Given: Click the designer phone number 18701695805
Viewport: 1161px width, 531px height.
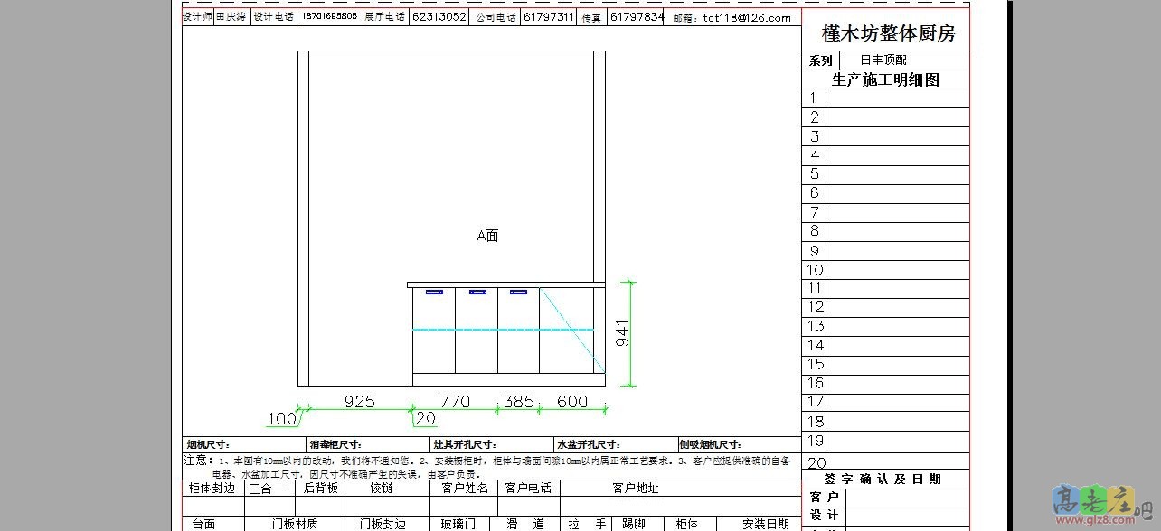Looking at the screenshot, I should pyautogui.click(x=329, y=17).
